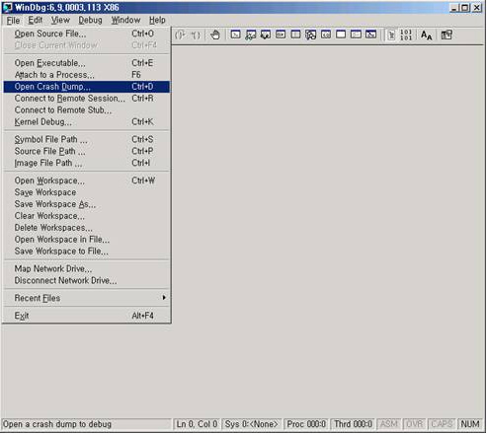Open the Disassembly window icon
Screen dimensions: 487x434
pos(326,35)
